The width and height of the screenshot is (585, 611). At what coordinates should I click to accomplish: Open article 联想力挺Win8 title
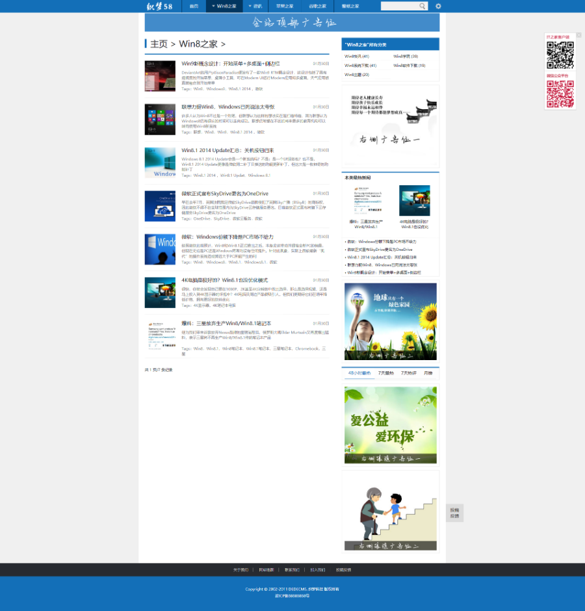tap(228, 107)
